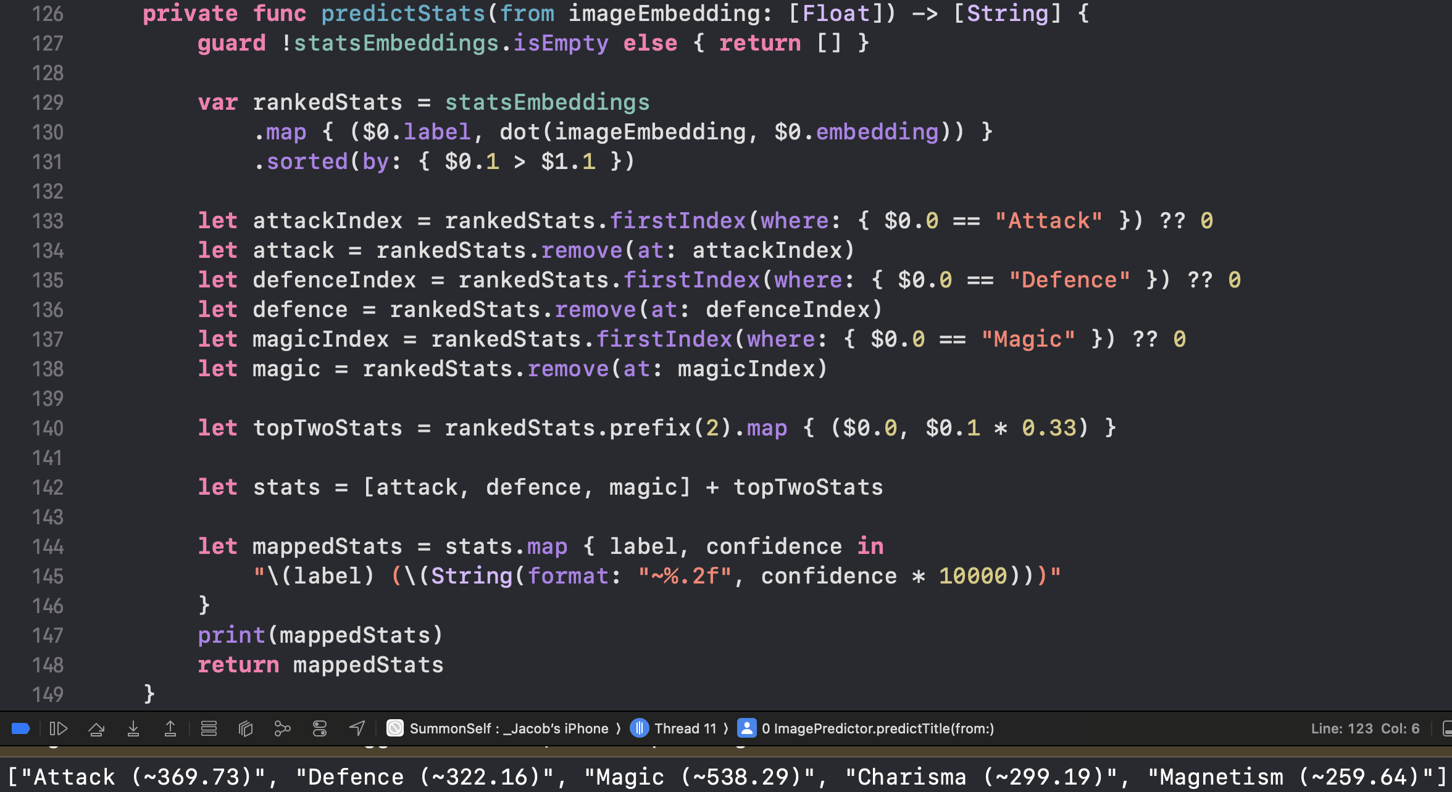
Task: Toggle panel button at right edge of debug bar
Action: pos(1446,728)
